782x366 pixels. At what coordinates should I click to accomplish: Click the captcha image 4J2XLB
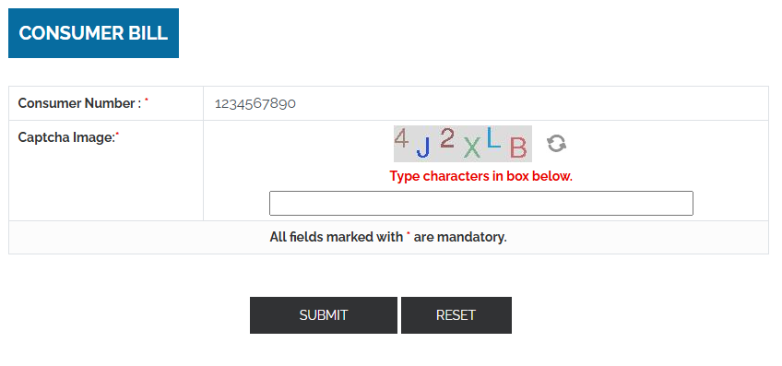click(463, 144)
